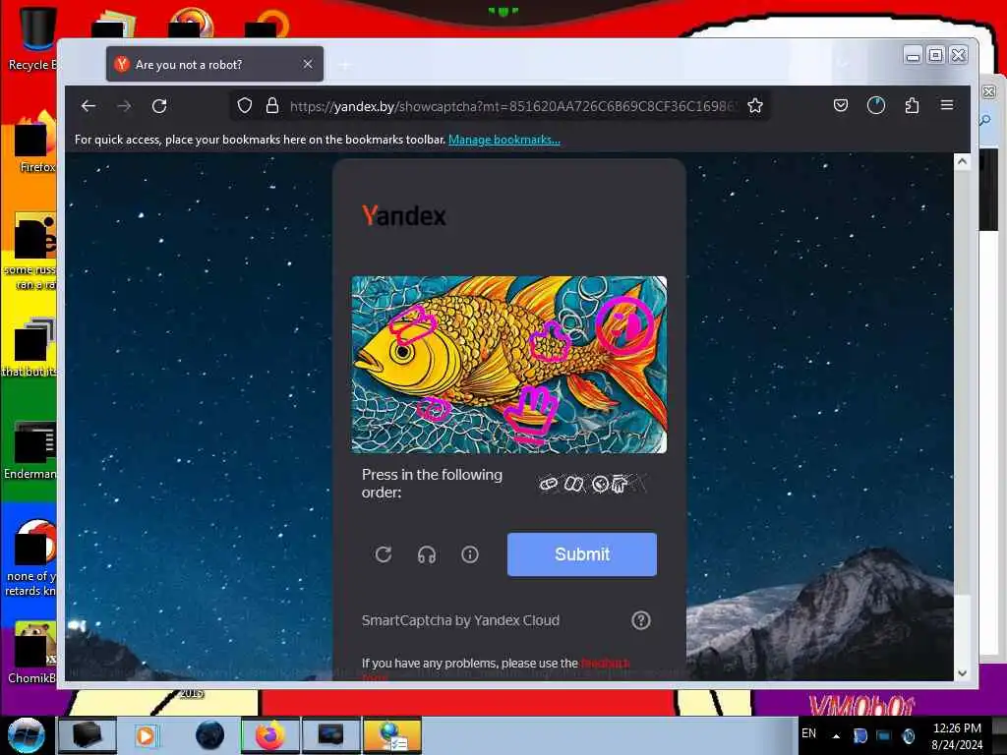The height and width of the screenshot is (755, 1007).
Task: Refresh the captcha with circular arrow icon
Action: [x=384, y=554]
